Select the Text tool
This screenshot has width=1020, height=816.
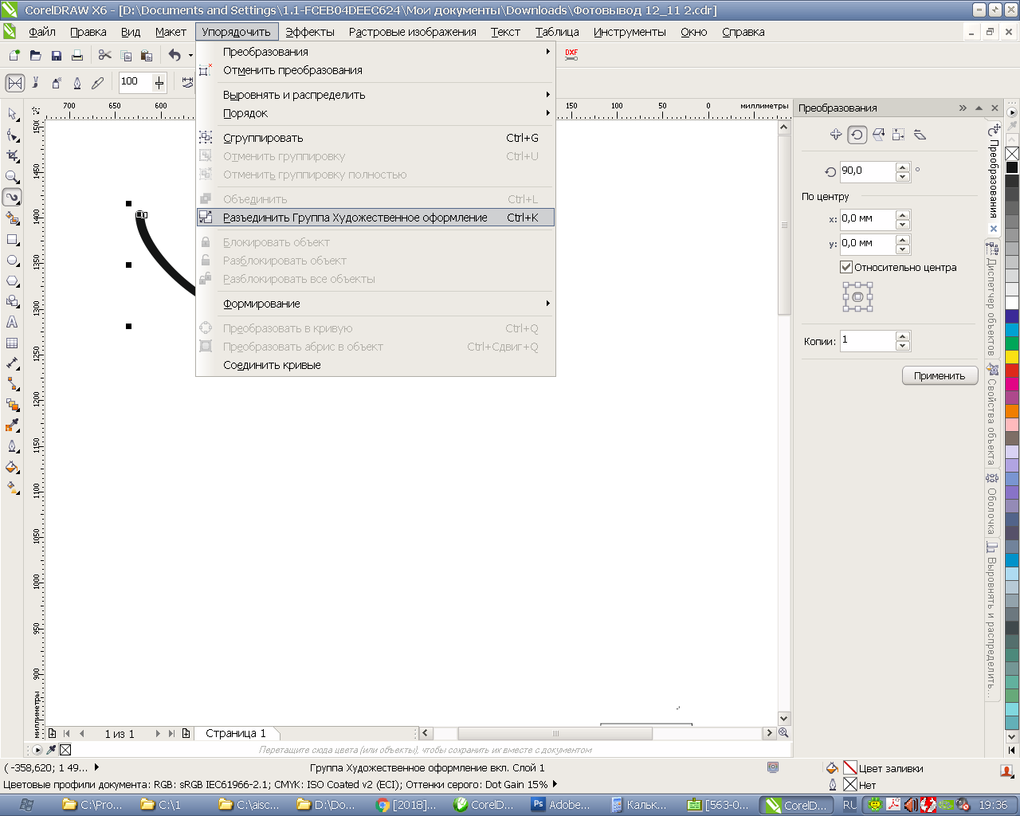[12, 322]
